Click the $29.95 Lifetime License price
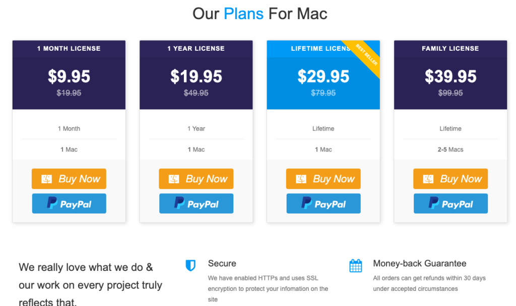Screen dimensions: 516x306 click(x=324, y=76)
